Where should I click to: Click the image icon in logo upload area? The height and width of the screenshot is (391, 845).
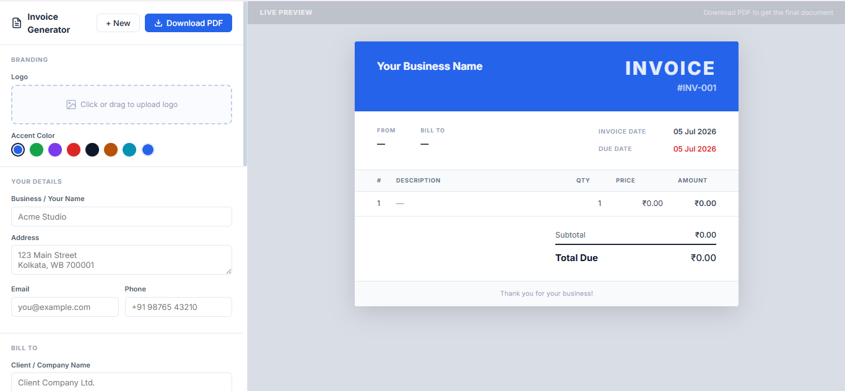tap(71, 105)
